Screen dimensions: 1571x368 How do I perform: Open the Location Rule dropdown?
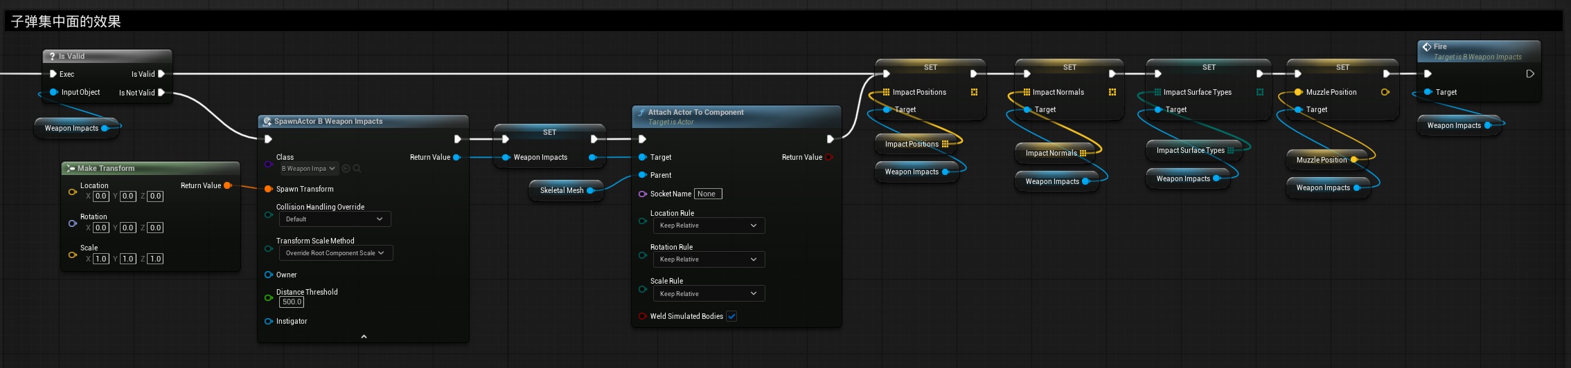click(709, 226)
